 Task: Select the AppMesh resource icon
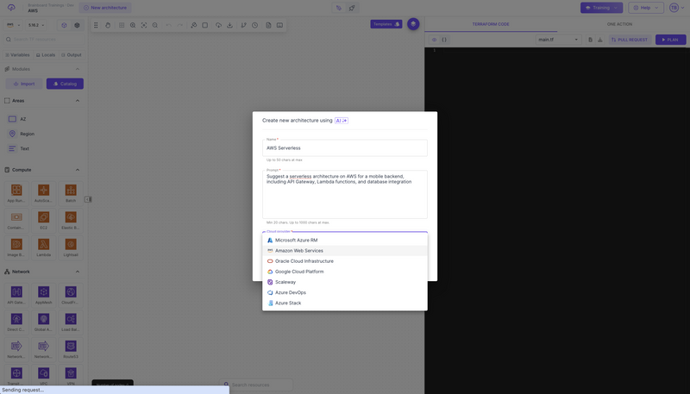click(x=44, y=291)
